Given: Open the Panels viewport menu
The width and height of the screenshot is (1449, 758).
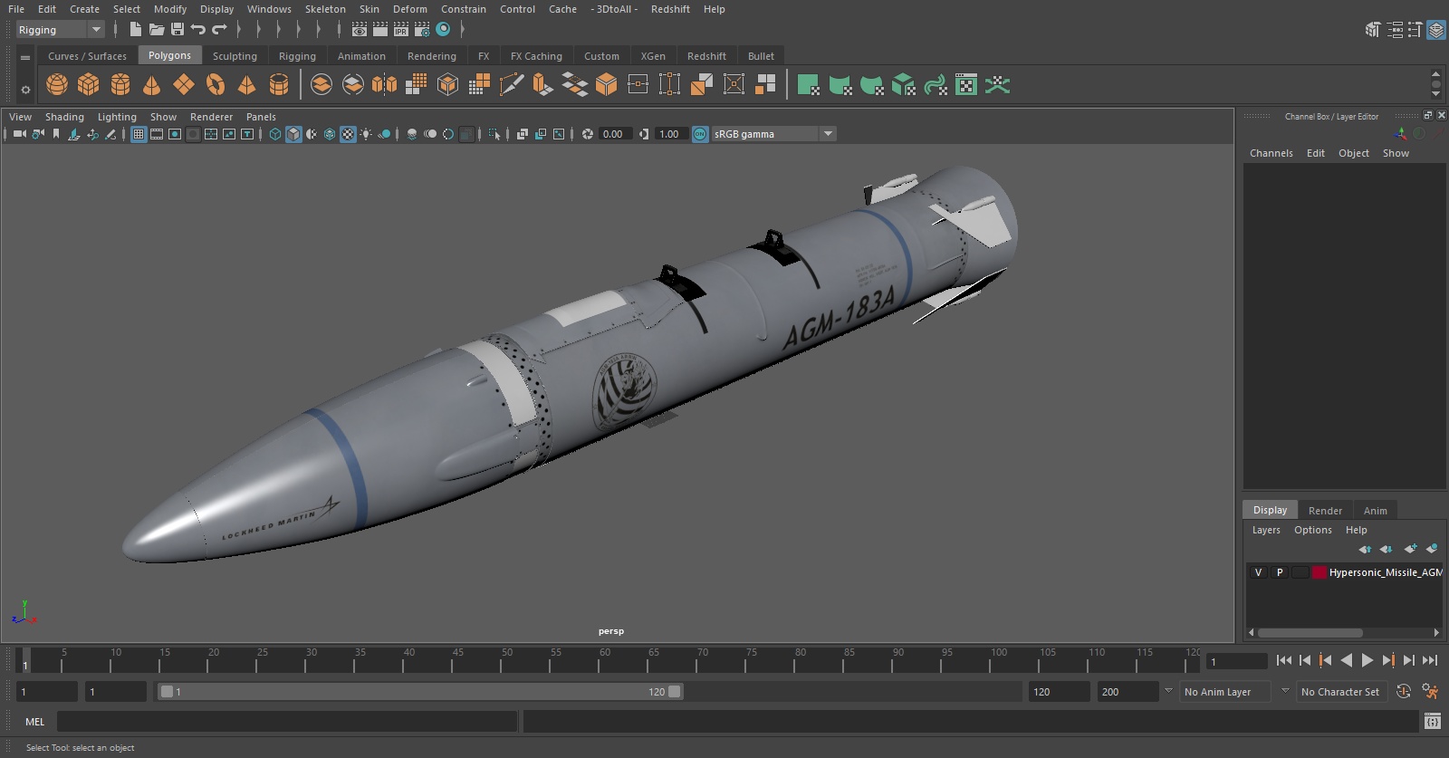Looking at the screenshot, I should (x=261, y=117).
